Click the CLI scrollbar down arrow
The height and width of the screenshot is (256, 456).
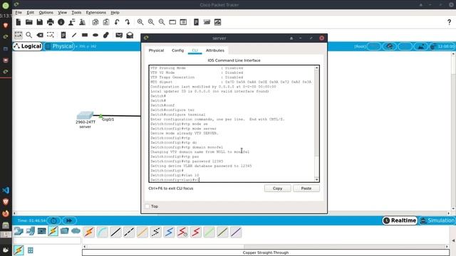coord(316,180)
